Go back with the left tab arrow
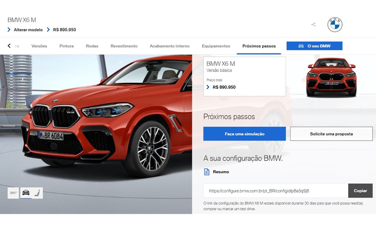Image resolution: width=376 pixels, height=225 pixels. coord(9,46)
